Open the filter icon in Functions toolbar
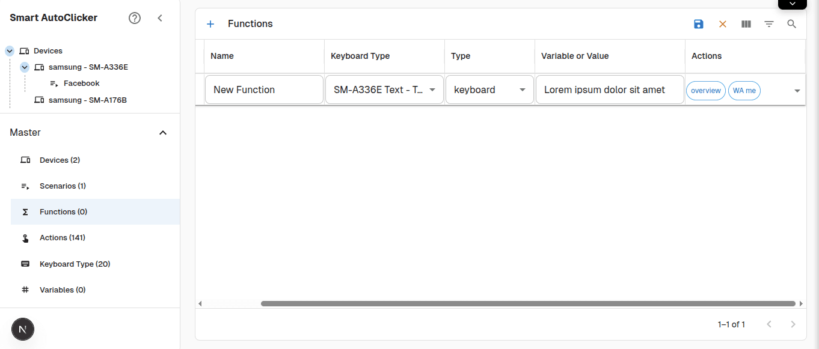This screenshot has width=819, height=349. (769, 24)
